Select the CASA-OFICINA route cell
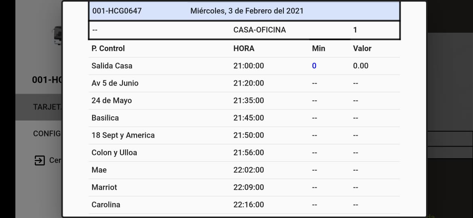Screen dimensions: 473x218 260,30
